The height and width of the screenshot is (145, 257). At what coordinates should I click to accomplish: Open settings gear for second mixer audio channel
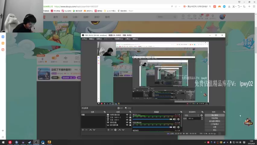179,127
